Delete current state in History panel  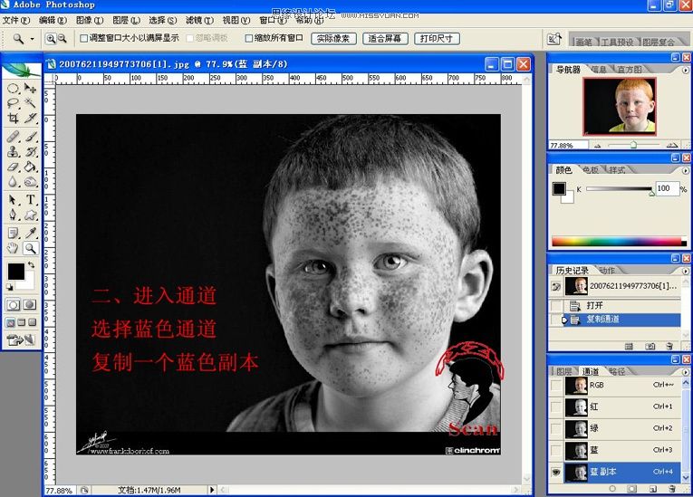point(669,347)
